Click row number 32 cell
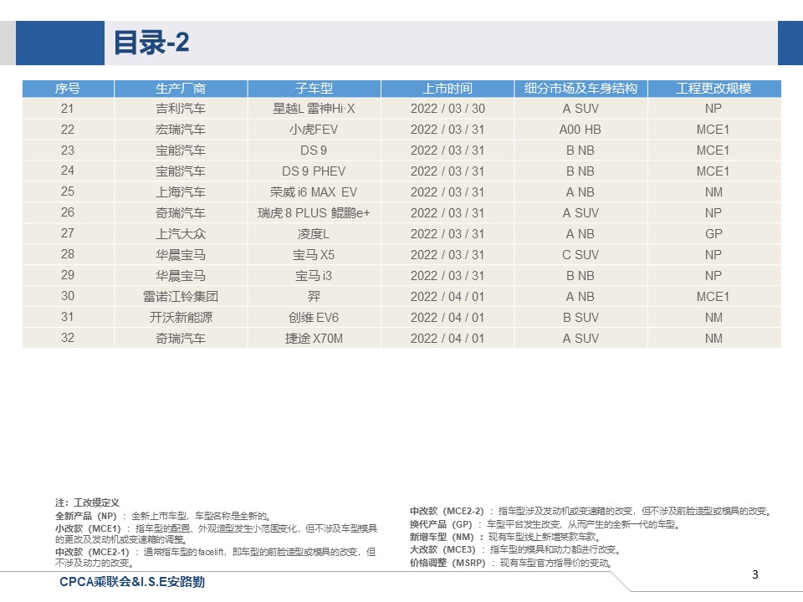 pos(68,339)
